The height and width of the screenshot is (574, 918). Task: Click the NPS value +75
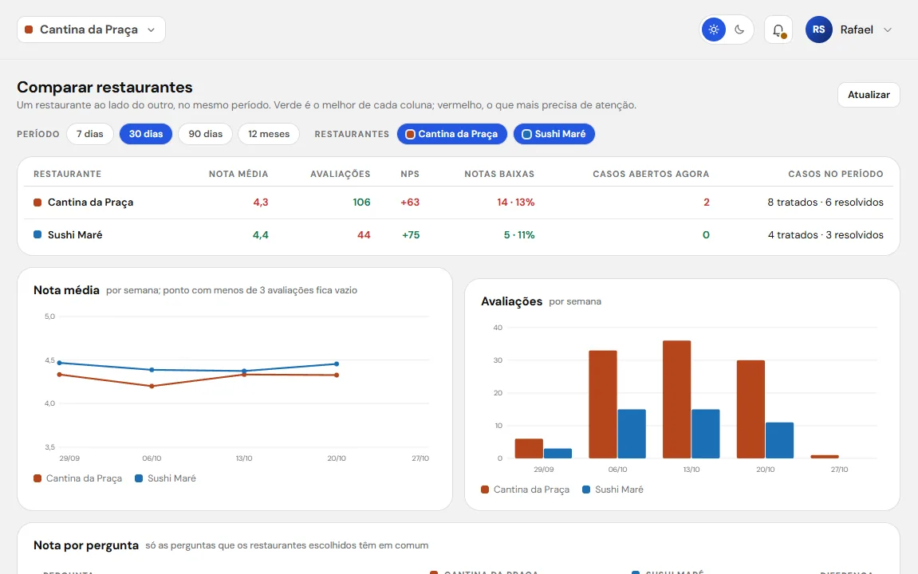tap(411, 235)
